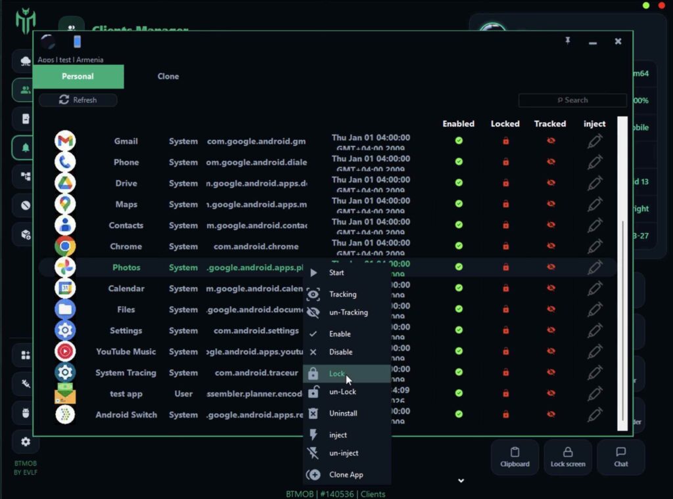The image size is (673, 499).
Task: Click the test app icon
Action: tap(65, 393)
